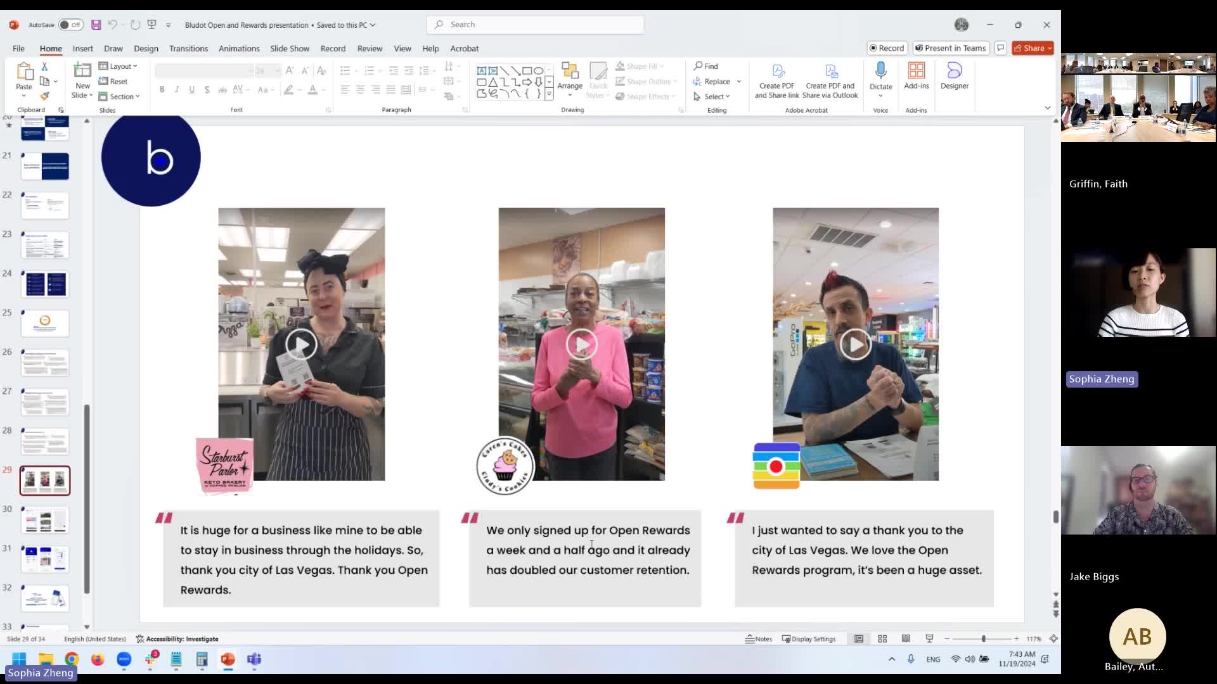
Task: Click Display Settings in status bar
Action: (809, 639)
